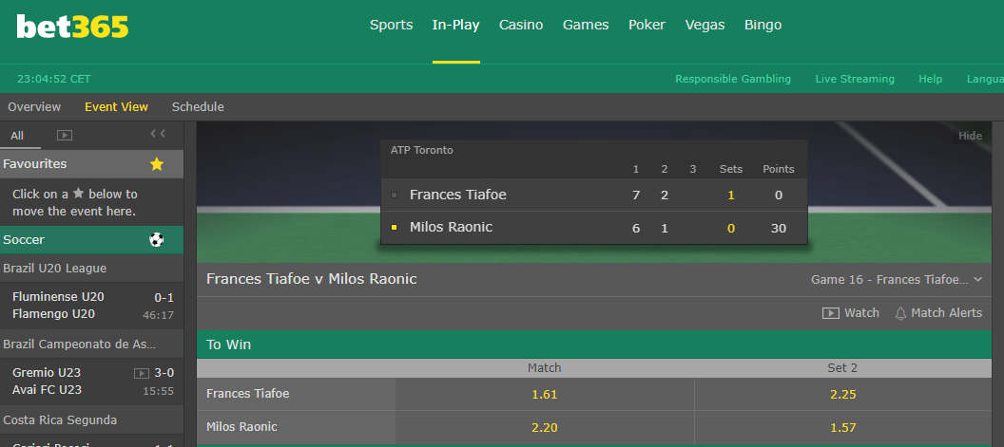
Task: Filter sidebar by live streaming video icon
Action: (x=65, y=136)
